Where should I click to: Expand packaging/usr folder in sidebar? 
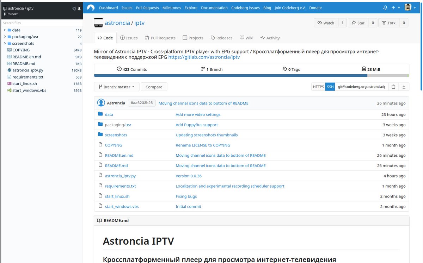(5, 37)
